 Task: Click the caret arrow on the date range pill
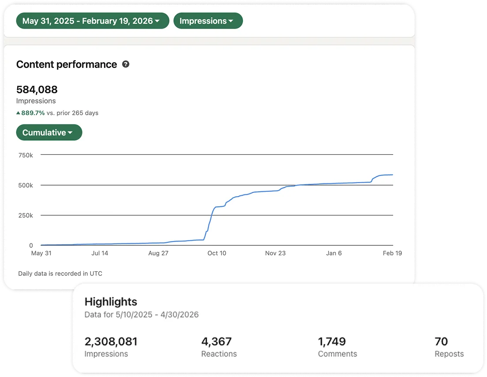click(x=157, y=21)
